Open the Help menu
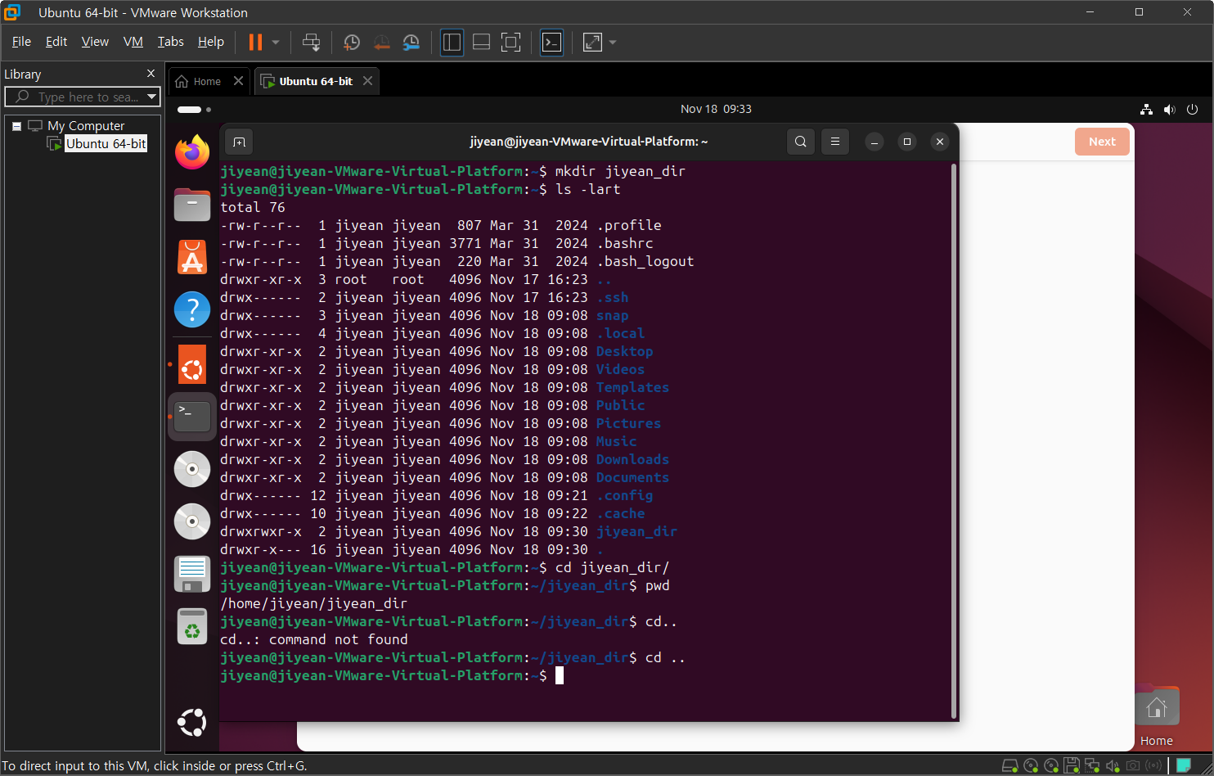The width and height of the screenshot is (1214, 776). pos(210,42)
